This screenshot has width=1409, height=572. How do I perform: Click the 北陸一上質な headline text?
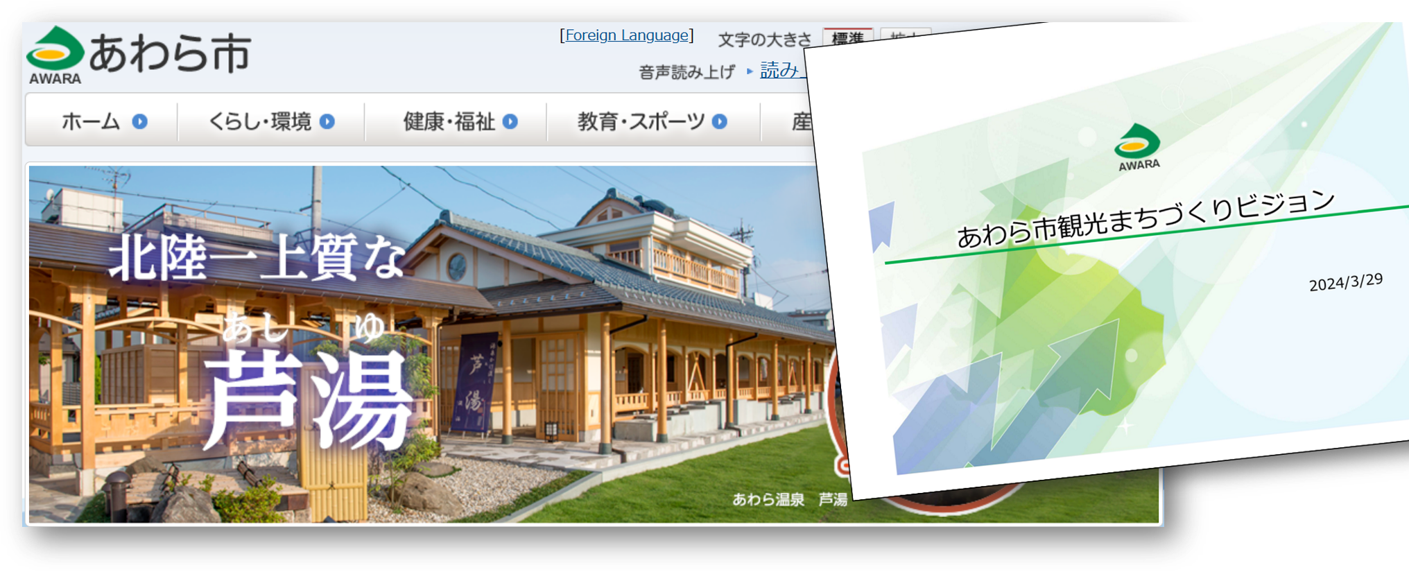pyautogui.click(x=257, y=257)
